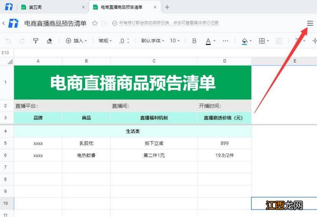This screenshot has height=217, width=317.
Task: Click the fill color bucket icon
Action: click(x=245, y=41)
